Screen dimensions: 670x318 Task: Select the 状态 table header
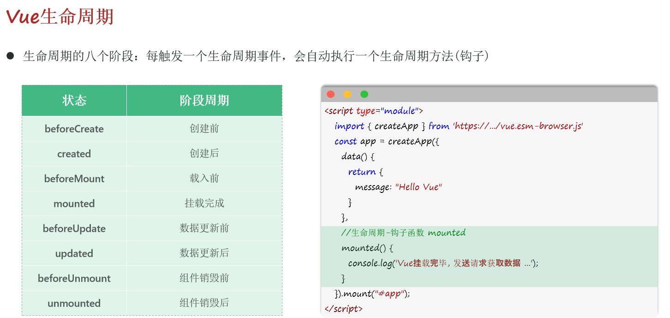(x=74, y=101)
